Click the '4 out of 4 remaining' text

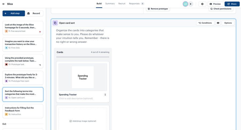[100, 52]
